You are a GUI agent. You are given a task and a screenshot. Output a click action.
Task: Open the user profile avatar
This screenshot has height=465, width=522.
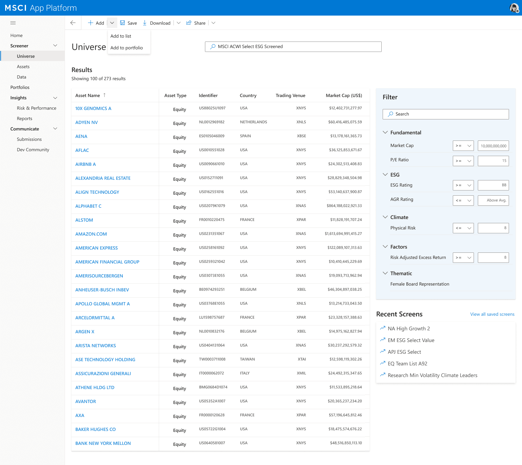(x=514, y=8)
